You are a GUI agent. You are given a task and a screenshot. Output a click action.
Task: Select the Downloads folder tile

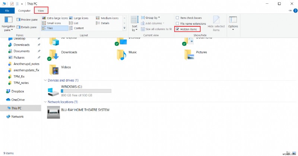63,55
